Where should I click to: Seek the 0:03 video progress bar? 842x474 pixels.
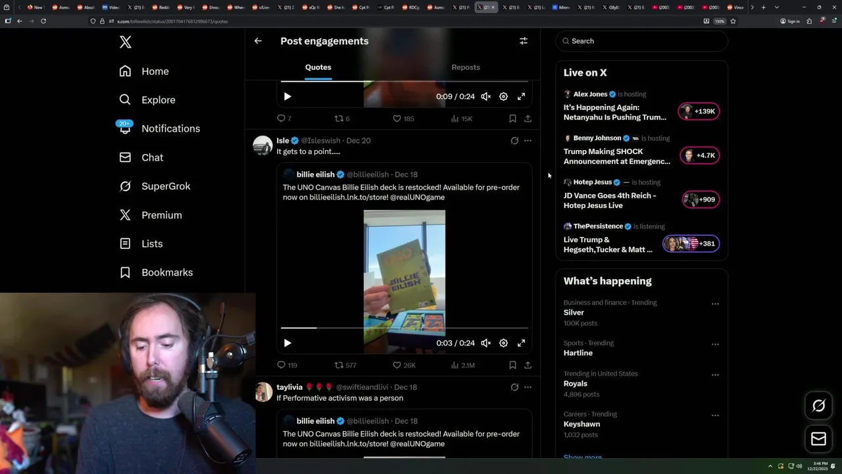(x=405, y=328)
